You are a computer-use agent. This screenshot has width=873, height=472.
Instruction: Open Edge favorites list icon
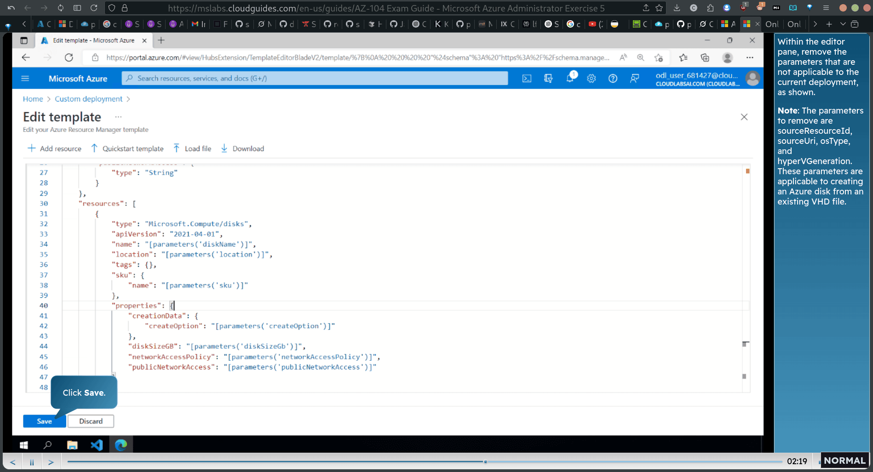(x=683, y=57)
